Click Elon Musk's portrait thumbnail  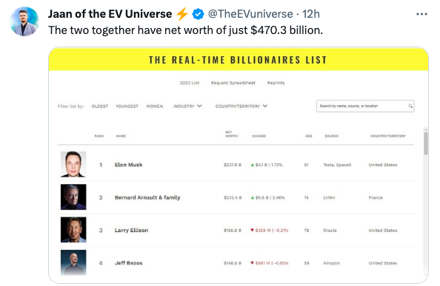(73, 164)
